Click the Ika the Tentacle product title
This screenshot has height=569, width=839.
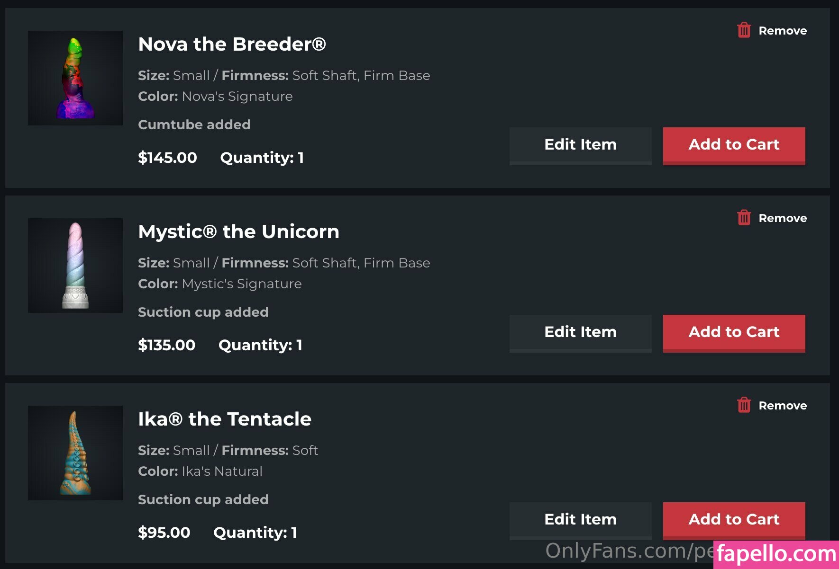(225, 419)
